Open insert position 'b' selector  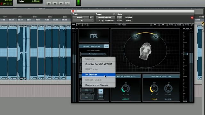pos(92,18)
